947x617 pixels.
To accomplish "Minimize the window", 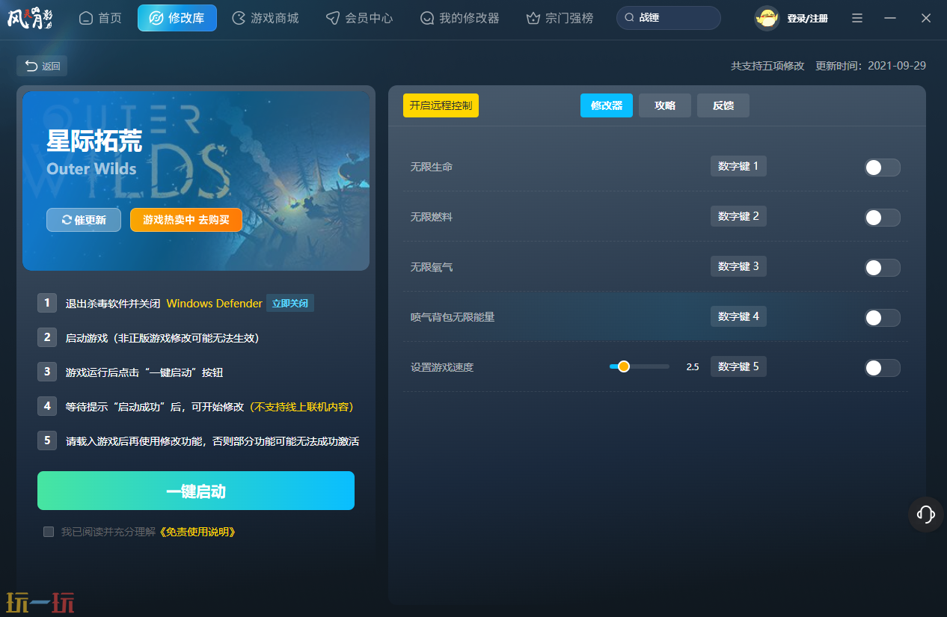I will (889, 18).
